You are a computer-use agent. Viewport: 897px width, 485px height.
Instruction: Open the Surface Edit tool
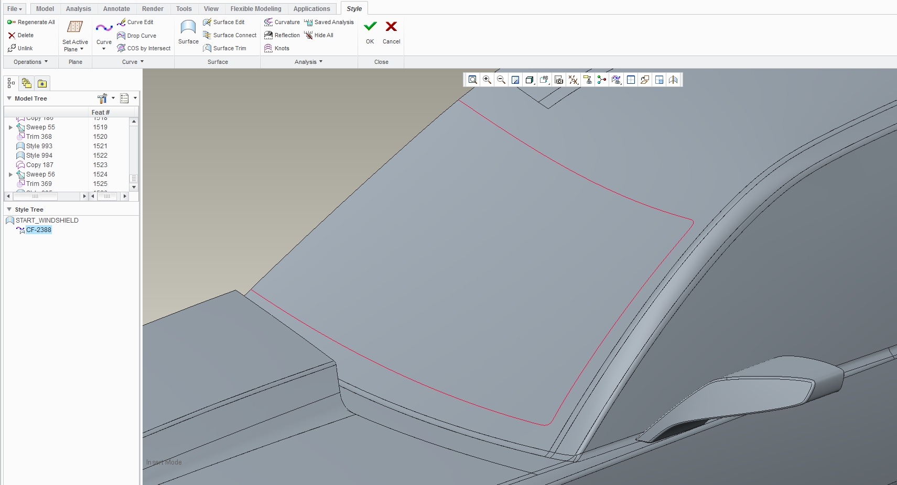point(224,22)
